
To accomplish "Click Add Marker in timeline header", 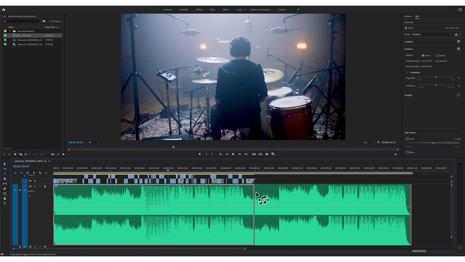I will 34,173.
